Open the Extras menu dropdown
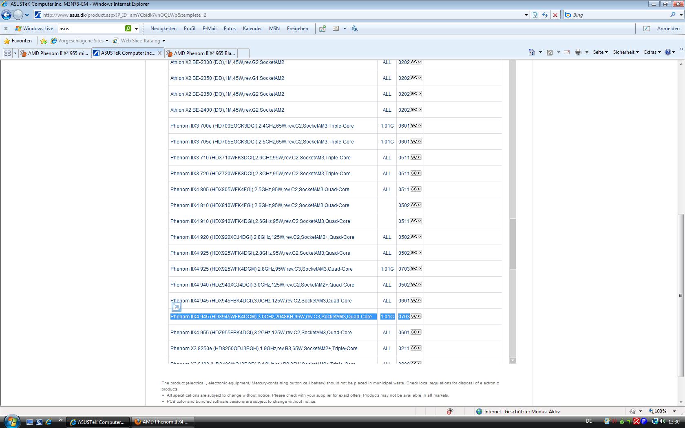The image size is (685, 428). (x=652, y=52)
